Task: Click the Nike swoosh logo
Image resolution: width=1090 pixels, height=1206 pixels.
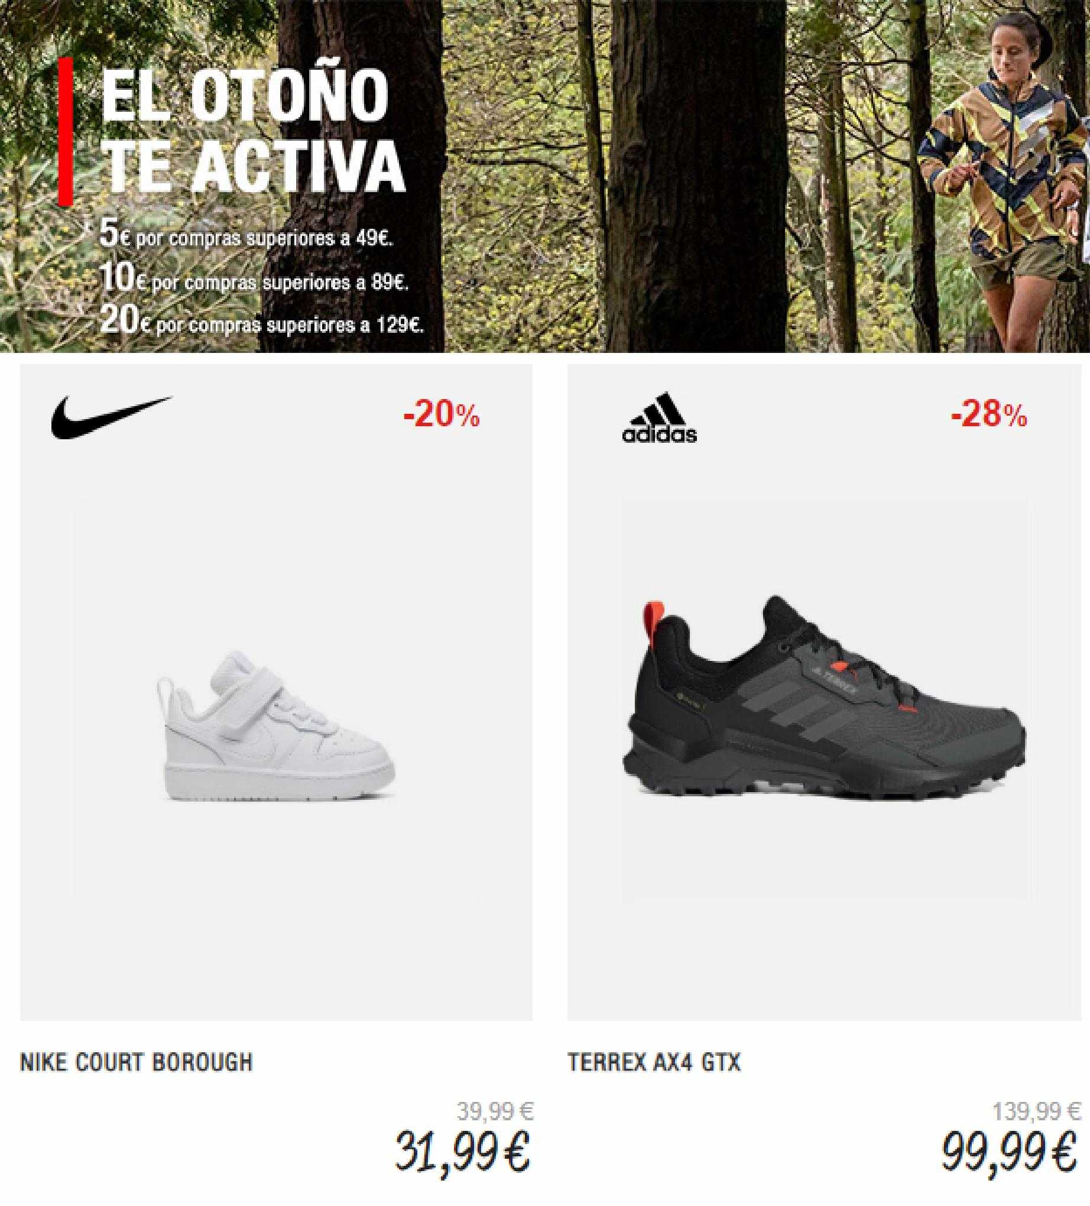Action: point(112,417)
